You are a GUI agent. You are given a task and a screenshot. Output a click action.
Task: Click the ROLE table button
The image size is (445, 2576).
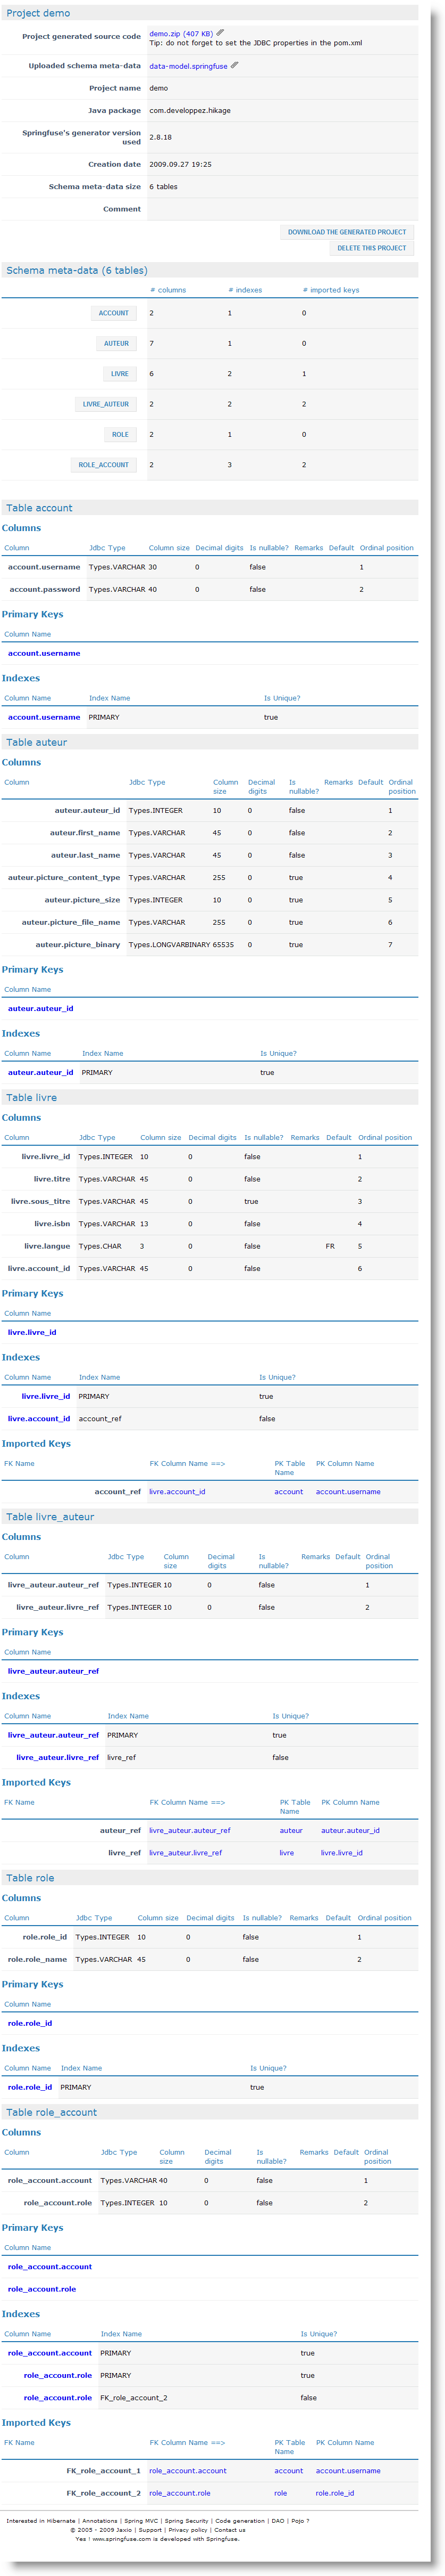(x=120, y=435)
